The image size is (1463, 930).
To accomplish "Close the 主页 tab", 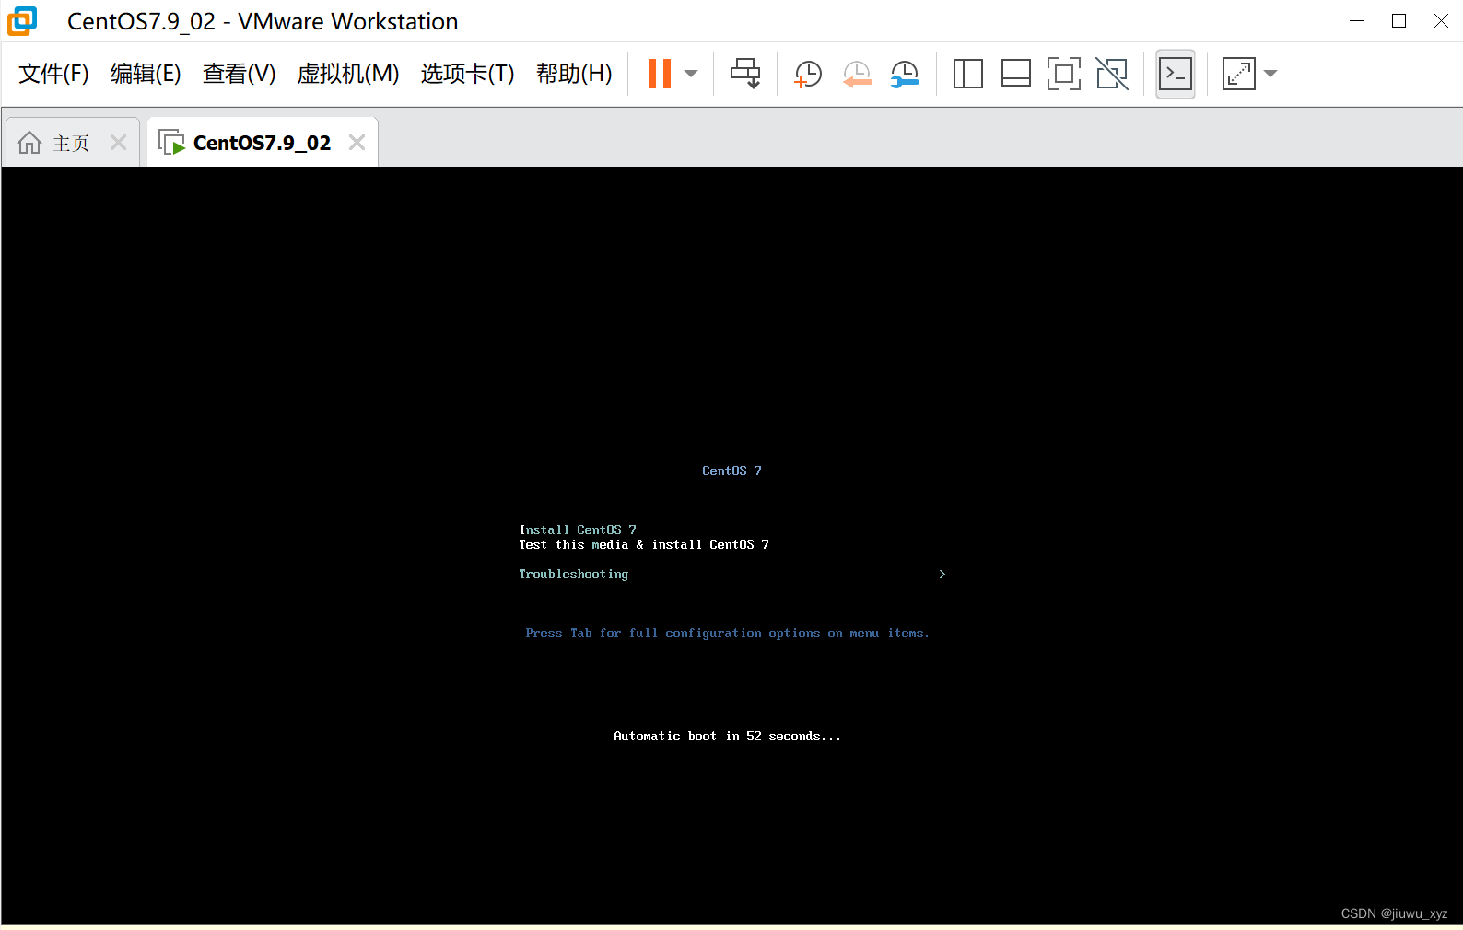I will pos(118,143).
